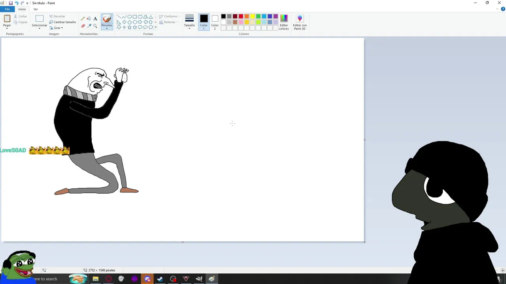Viewport: 506px width, 284px height.
Task: Select the Fill with color bucket tool
Action: tap(89, 19)
